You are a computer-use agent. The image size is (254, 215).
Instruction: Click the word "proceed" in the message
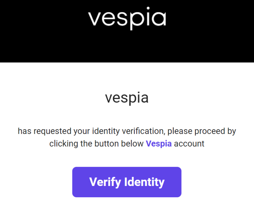click(213, 131)
